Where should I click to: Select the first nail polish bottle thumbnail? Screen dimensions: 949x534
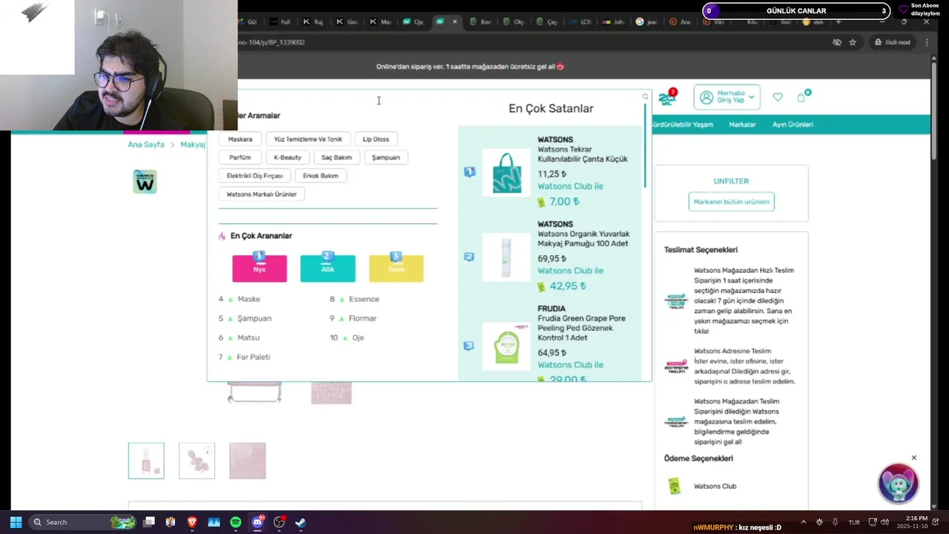146,461
